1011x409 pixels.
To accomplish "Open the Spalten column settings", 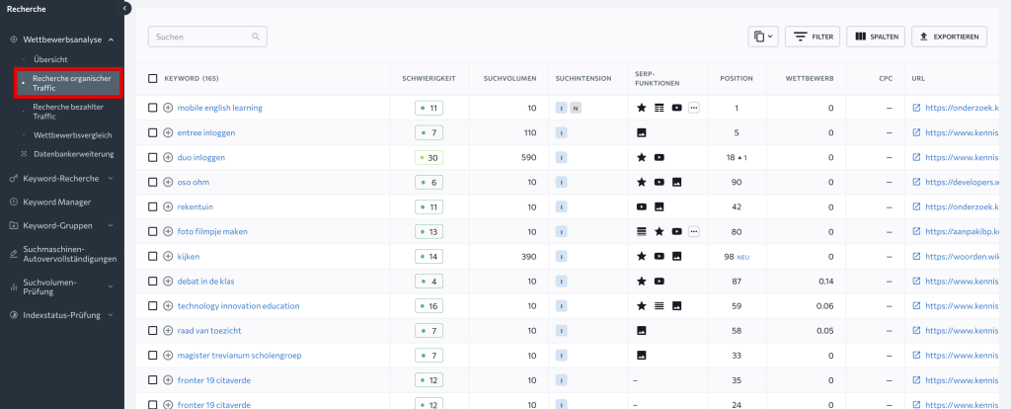I will (x=877, y=37).
